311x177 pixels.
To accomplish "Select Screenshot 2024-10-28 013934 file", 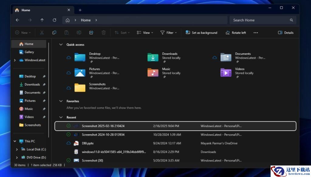I will (175, 135).
